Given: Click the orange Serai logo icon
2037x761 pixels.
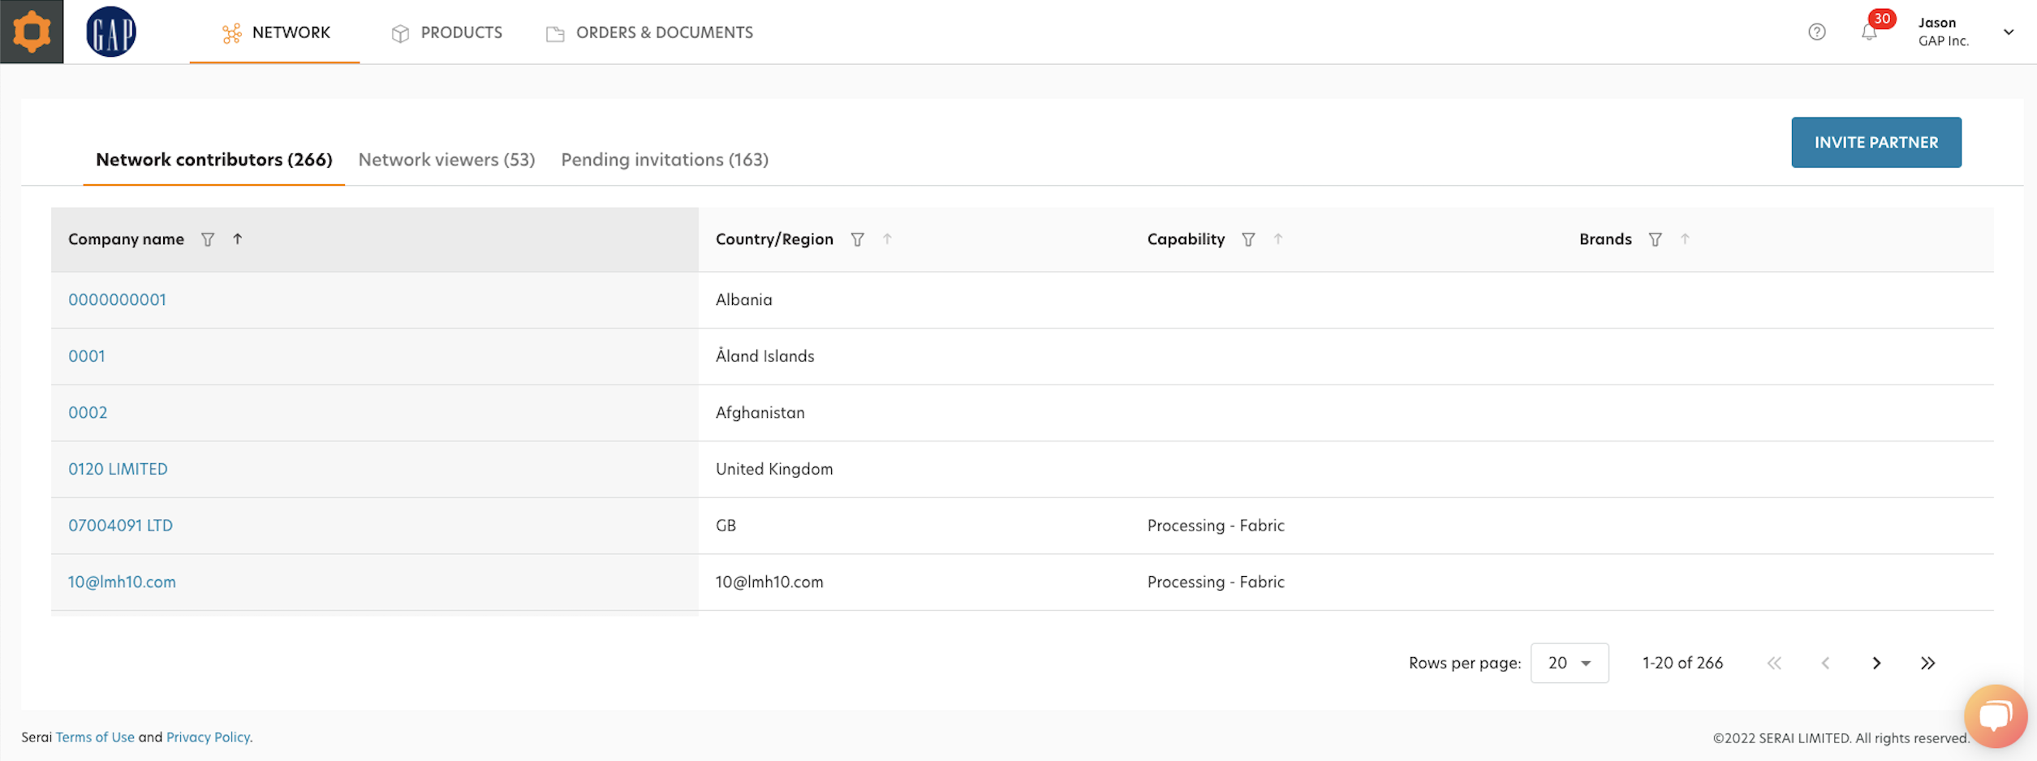Looking at the screenshot, I should coord(32,32).
